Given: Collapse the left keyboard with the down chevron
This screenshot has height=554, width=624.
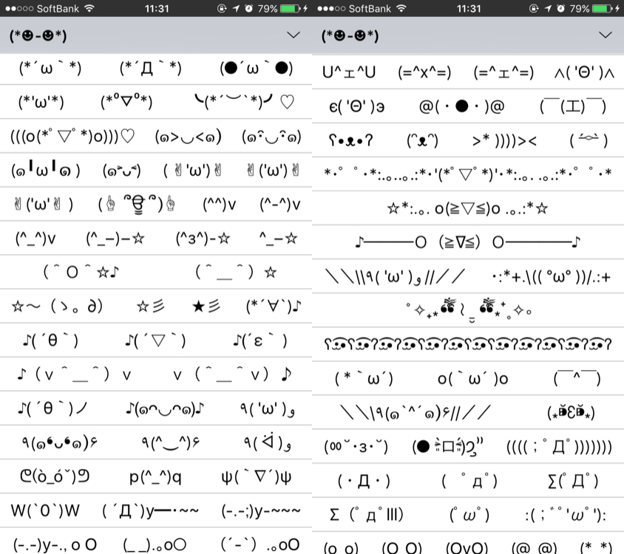Looking at the screenshot, I should 293,35.
